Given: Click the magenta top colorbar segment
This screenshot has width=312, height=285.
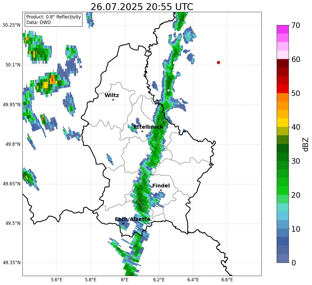Looking at the screenshot, I should [x=282, y=30].
